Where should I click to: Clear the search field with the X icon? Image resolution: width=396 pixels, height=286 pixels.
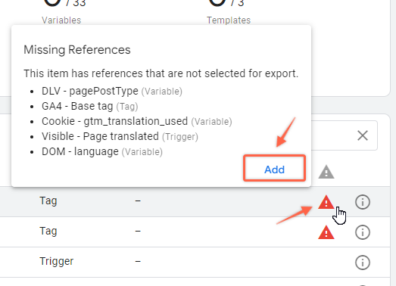tap(363, 135)
